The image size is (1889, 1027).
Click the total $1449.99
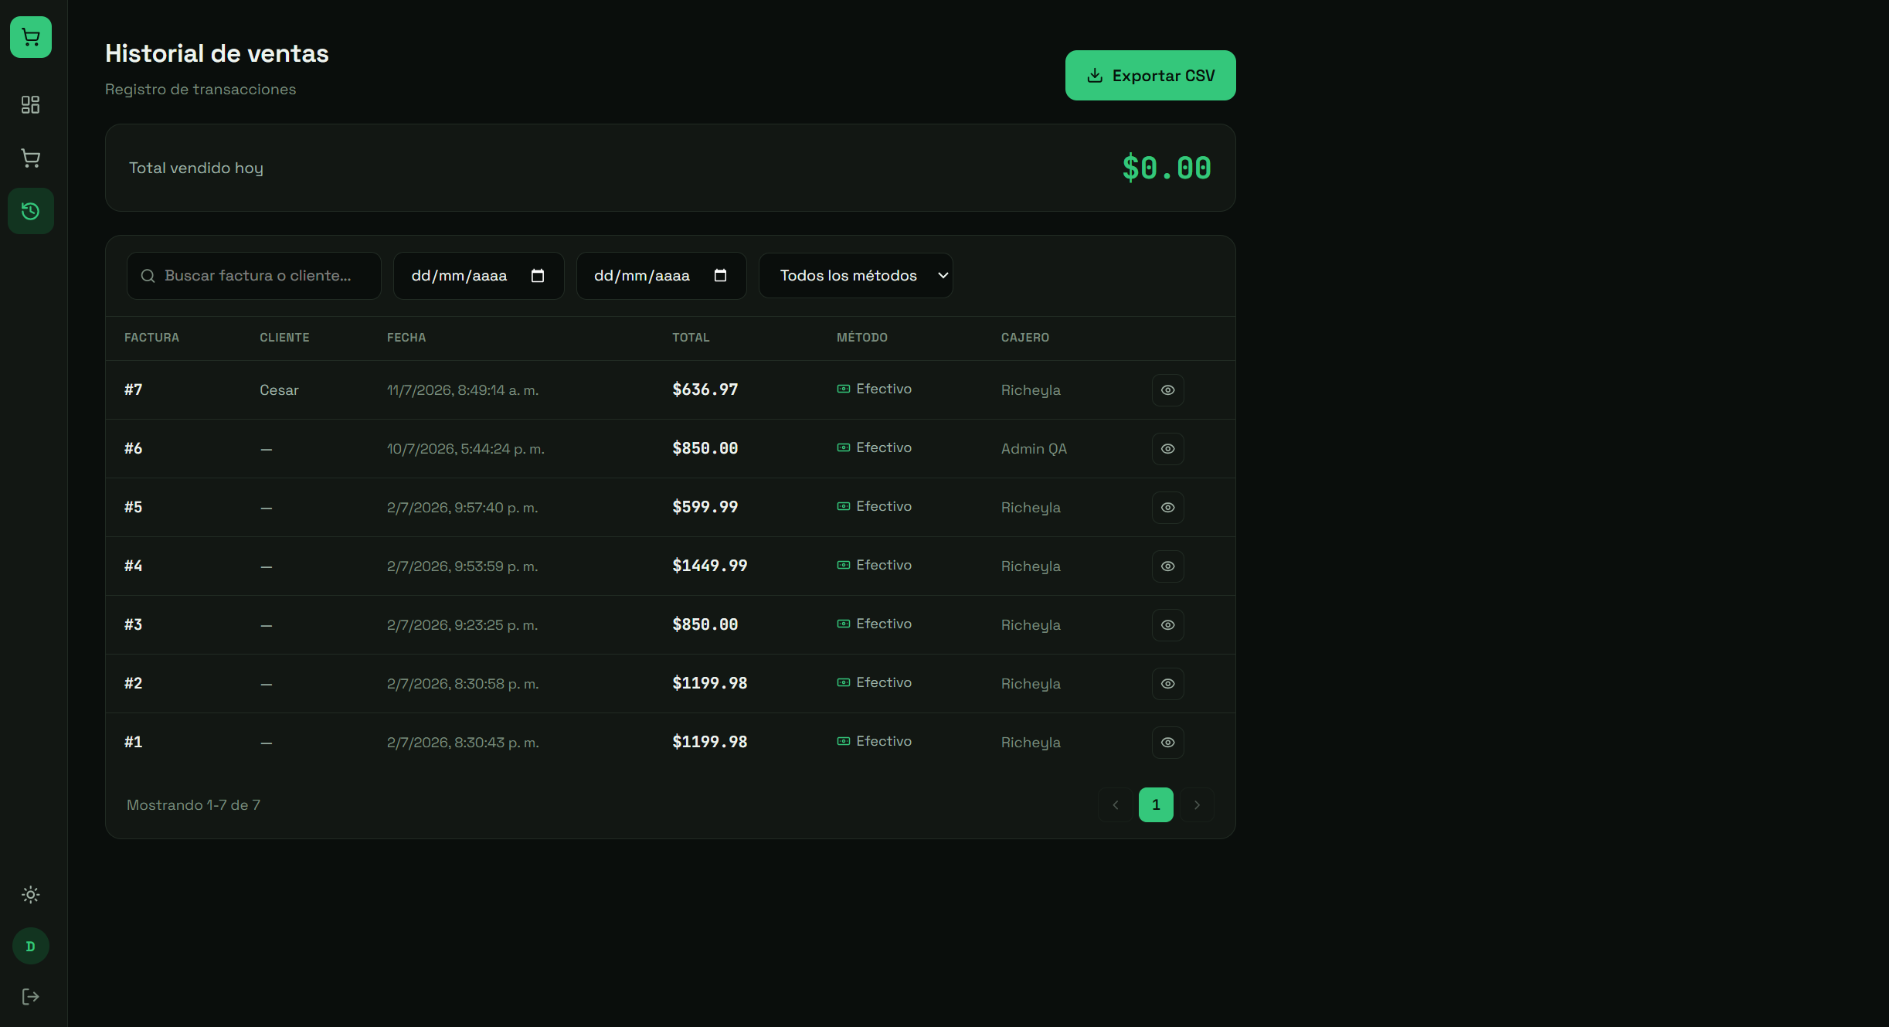pyautogui.click(x=710, y=566)
